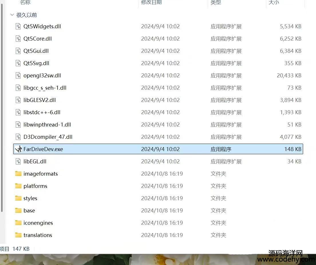
Task: Click the 20,433 KB size value
Action: click(x=289, y=75)
